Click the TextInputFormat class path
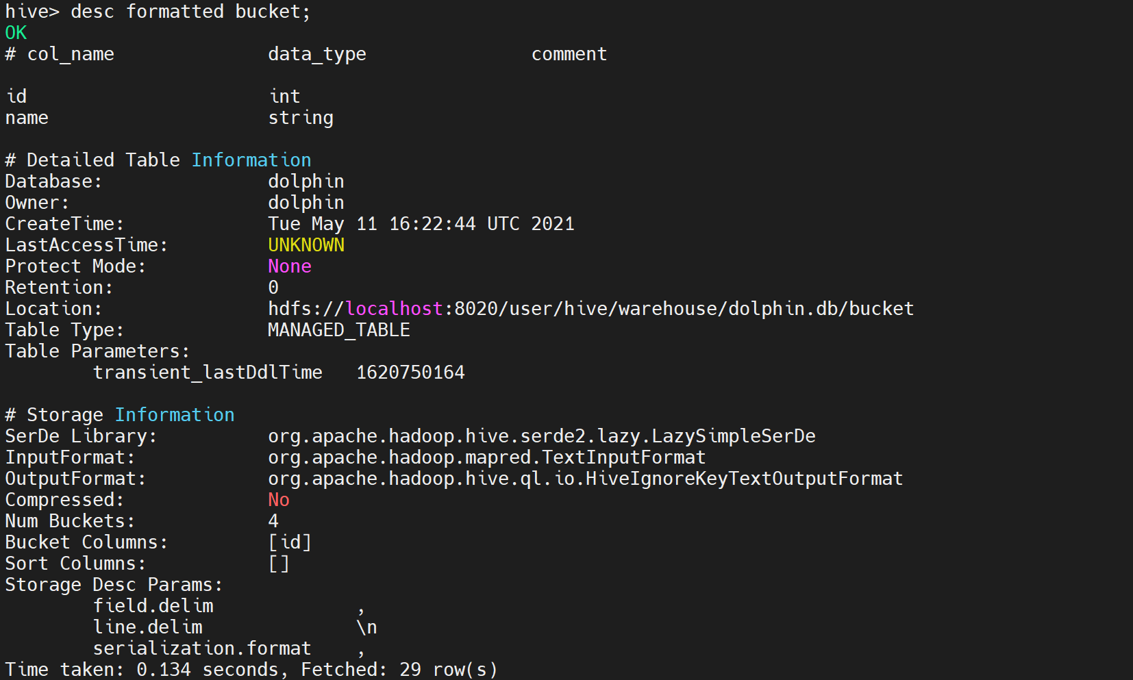The image size is (1133, 680). coord(487,457)
